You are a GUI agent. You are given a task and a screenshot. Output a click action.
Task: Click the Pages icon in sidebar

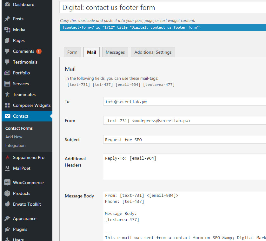click(x=7, y=41)
